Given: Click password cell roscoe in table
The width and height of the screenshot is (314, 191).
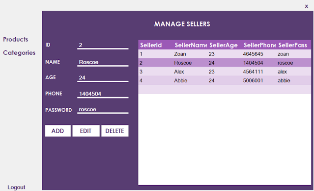Looking at the screenshot, I should (294, 63).
